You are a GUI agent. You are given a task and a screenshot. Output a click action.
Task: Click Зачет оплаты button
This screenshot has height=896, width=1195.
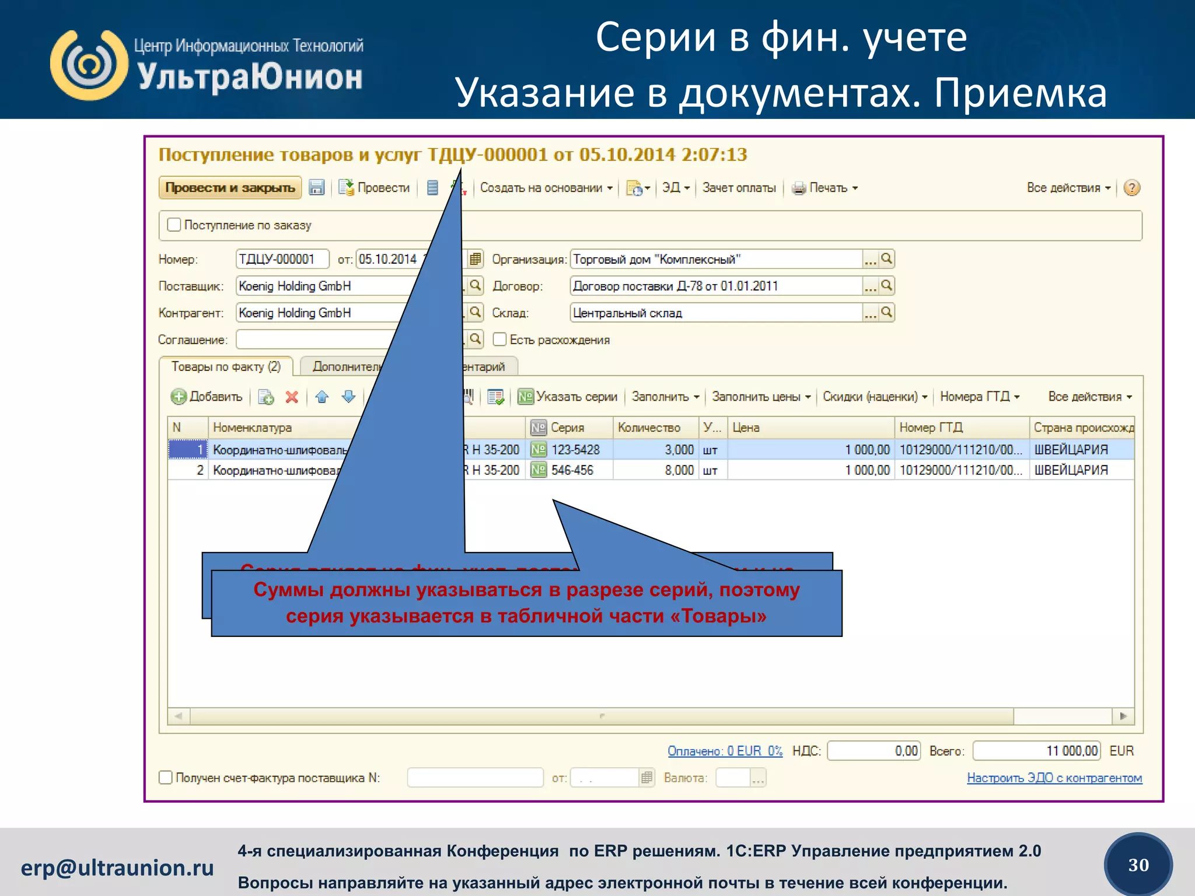[x=739, y=188]
